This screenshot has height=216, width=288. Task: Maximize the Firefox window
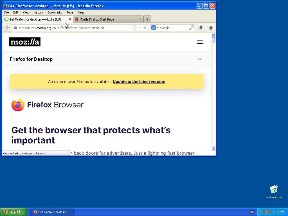206,6
